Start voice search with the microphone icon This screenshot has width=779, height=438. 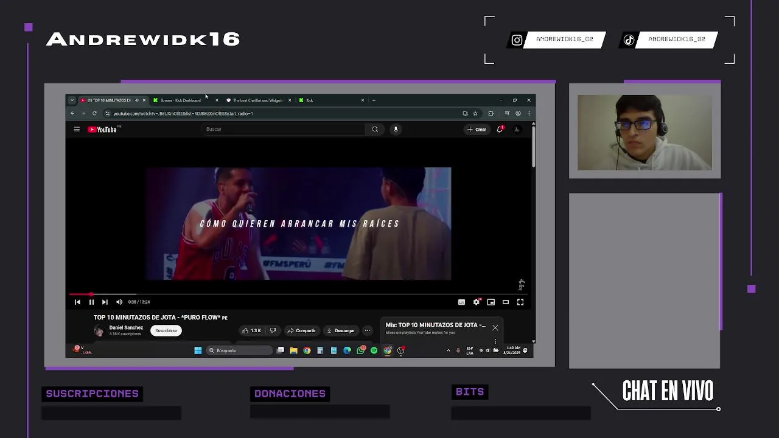point(396,129)
